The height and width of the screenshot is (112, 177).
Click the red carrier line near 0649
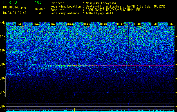click(x=154, y=66)
